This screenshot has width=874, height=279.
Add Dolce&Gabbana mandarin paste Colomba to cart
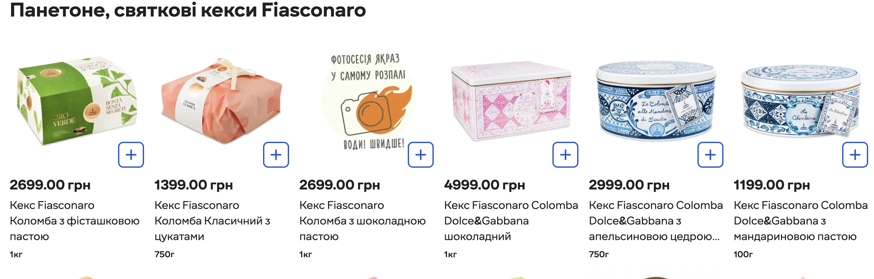click(855, 155)
